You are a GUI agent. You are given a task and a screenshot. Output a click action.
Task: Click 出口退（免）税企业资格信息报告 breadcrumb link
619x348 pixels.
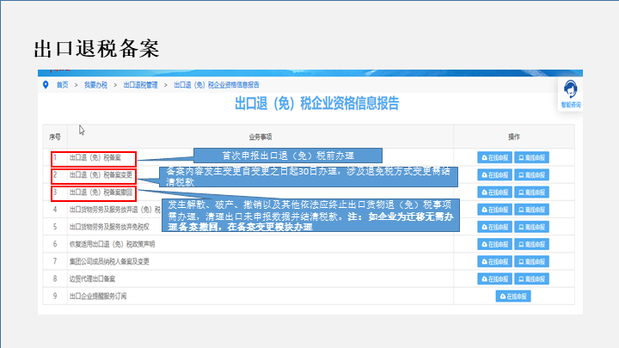(217, 85)
